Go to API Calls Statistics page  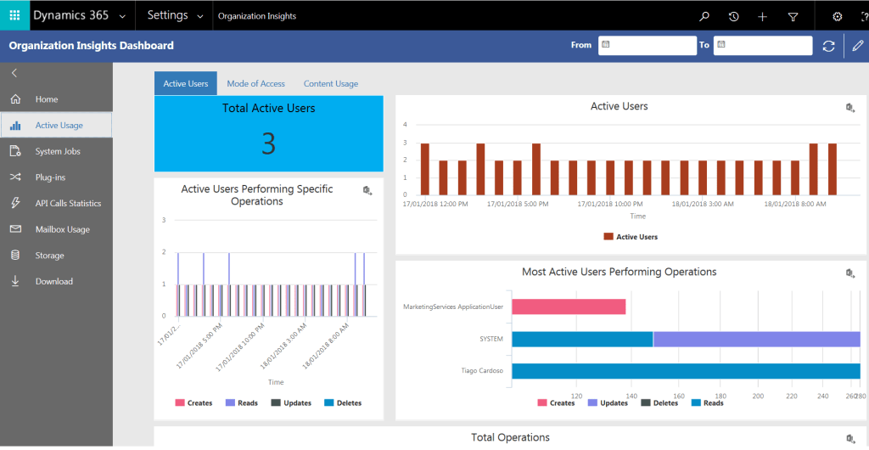click(x=68, y=204)
